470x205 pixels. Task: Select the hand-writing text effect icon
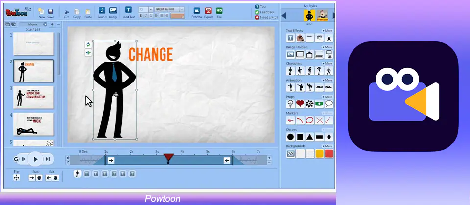(x=300, y=38)
